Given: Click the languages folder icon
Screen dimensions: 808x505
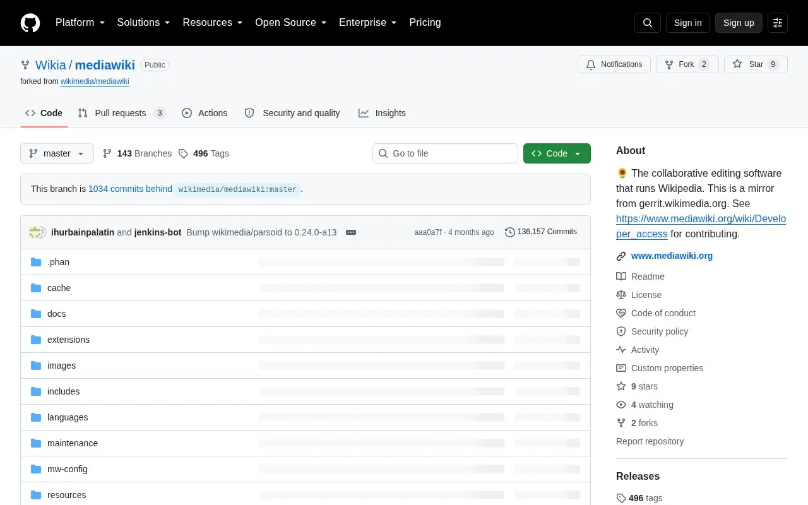Looking at the screenshot, I should 36,417.
